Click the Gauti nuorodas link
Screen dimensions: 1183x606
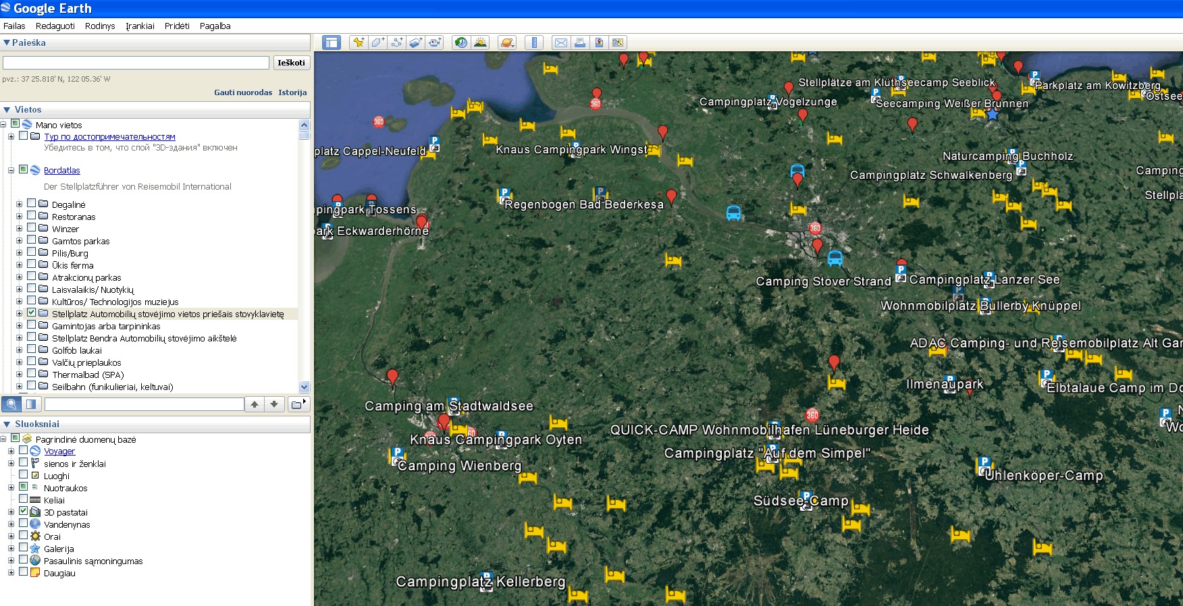pyautogui.click(x=243, y=92)
